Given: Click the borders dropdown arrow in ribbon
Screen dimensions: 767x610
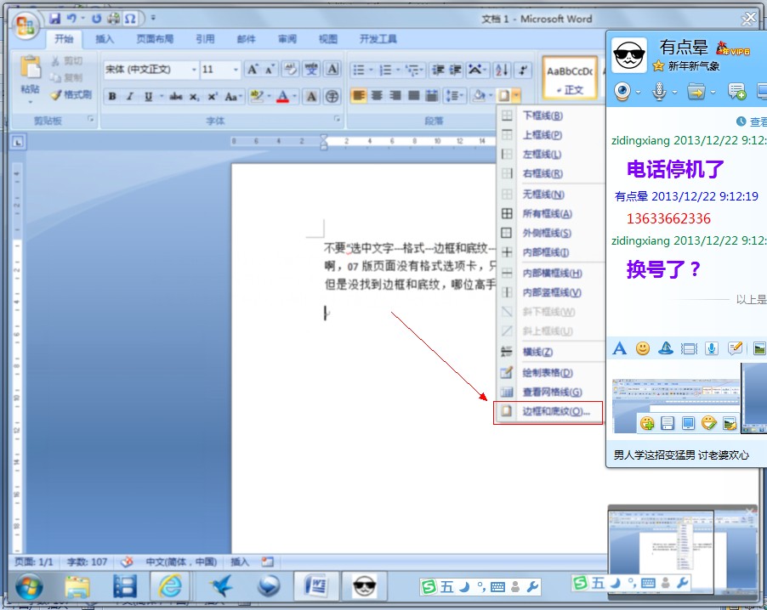Looking at the screenshot, I should coord(516,95).
